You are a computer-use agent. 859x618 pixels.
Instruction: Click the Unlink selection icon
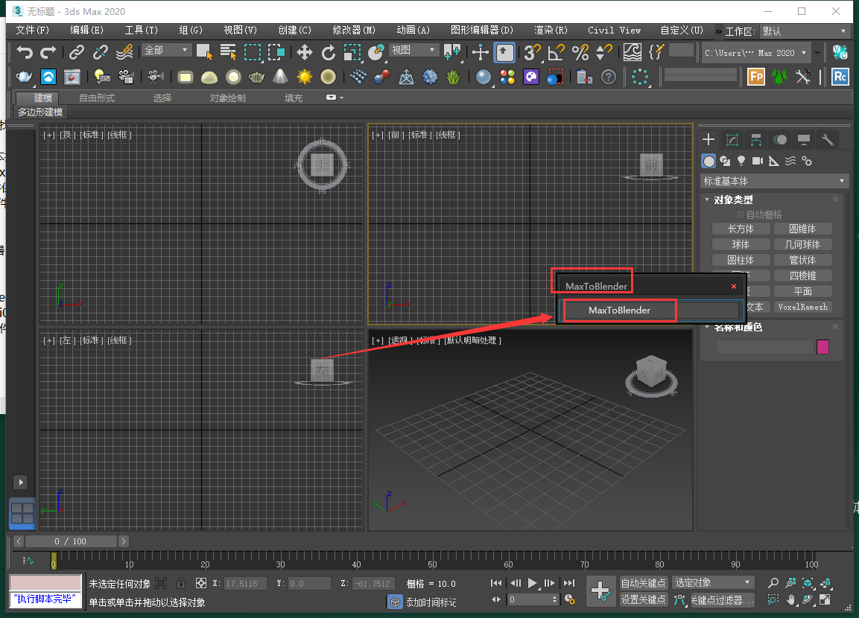click(x=101, y=53)
